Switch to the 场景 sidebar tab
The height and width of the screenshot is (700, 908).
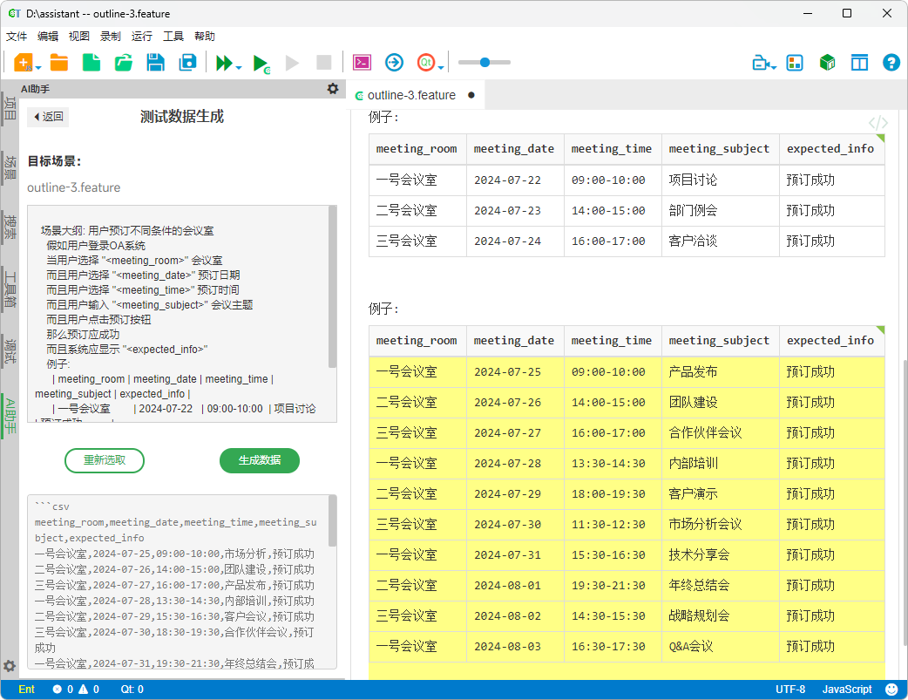click(10, 167)
